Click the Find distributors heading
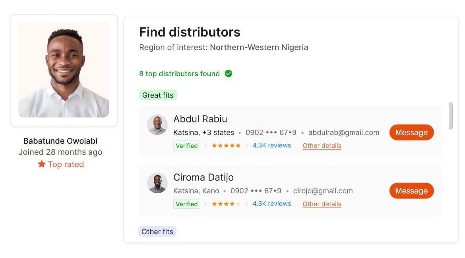The image size is (465, 258). pyautogui.click(x=190, y=32)
